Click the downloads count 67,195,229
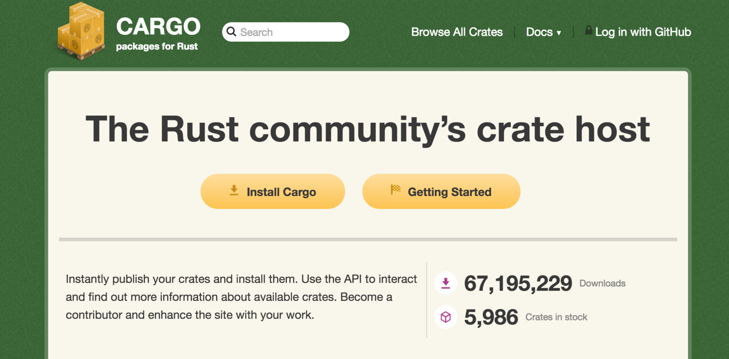The image size is (729, 359). tap(518, 283)
